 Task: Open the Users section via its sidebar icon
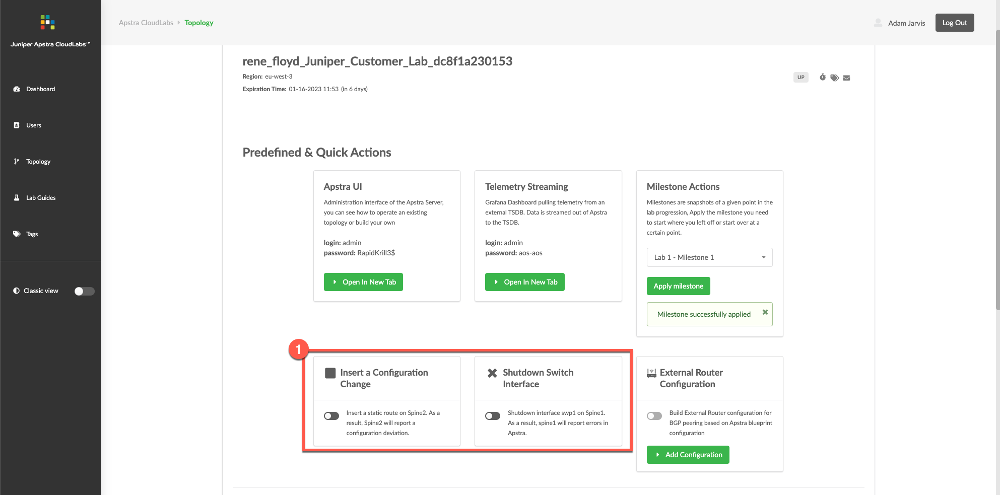pyautogui.click(x=18, y=125)
